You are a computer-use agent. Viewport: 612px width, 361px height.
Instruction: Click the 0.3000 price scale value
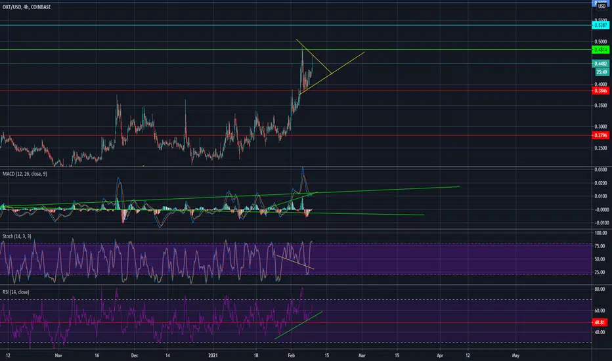pos(600,127)
